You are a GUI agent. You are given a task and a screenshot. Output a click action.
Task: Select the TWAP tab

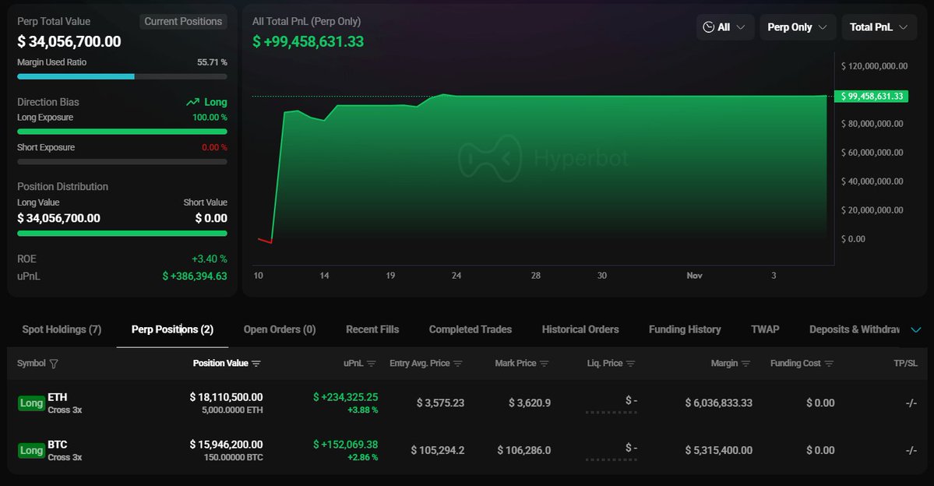click(x=765, y=329)
